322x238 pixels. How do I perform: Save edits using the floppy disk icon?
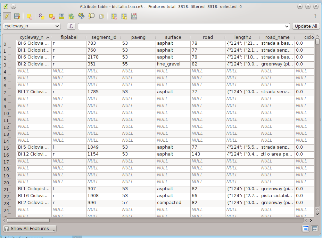pyautogui.click(x=17, y=16)
